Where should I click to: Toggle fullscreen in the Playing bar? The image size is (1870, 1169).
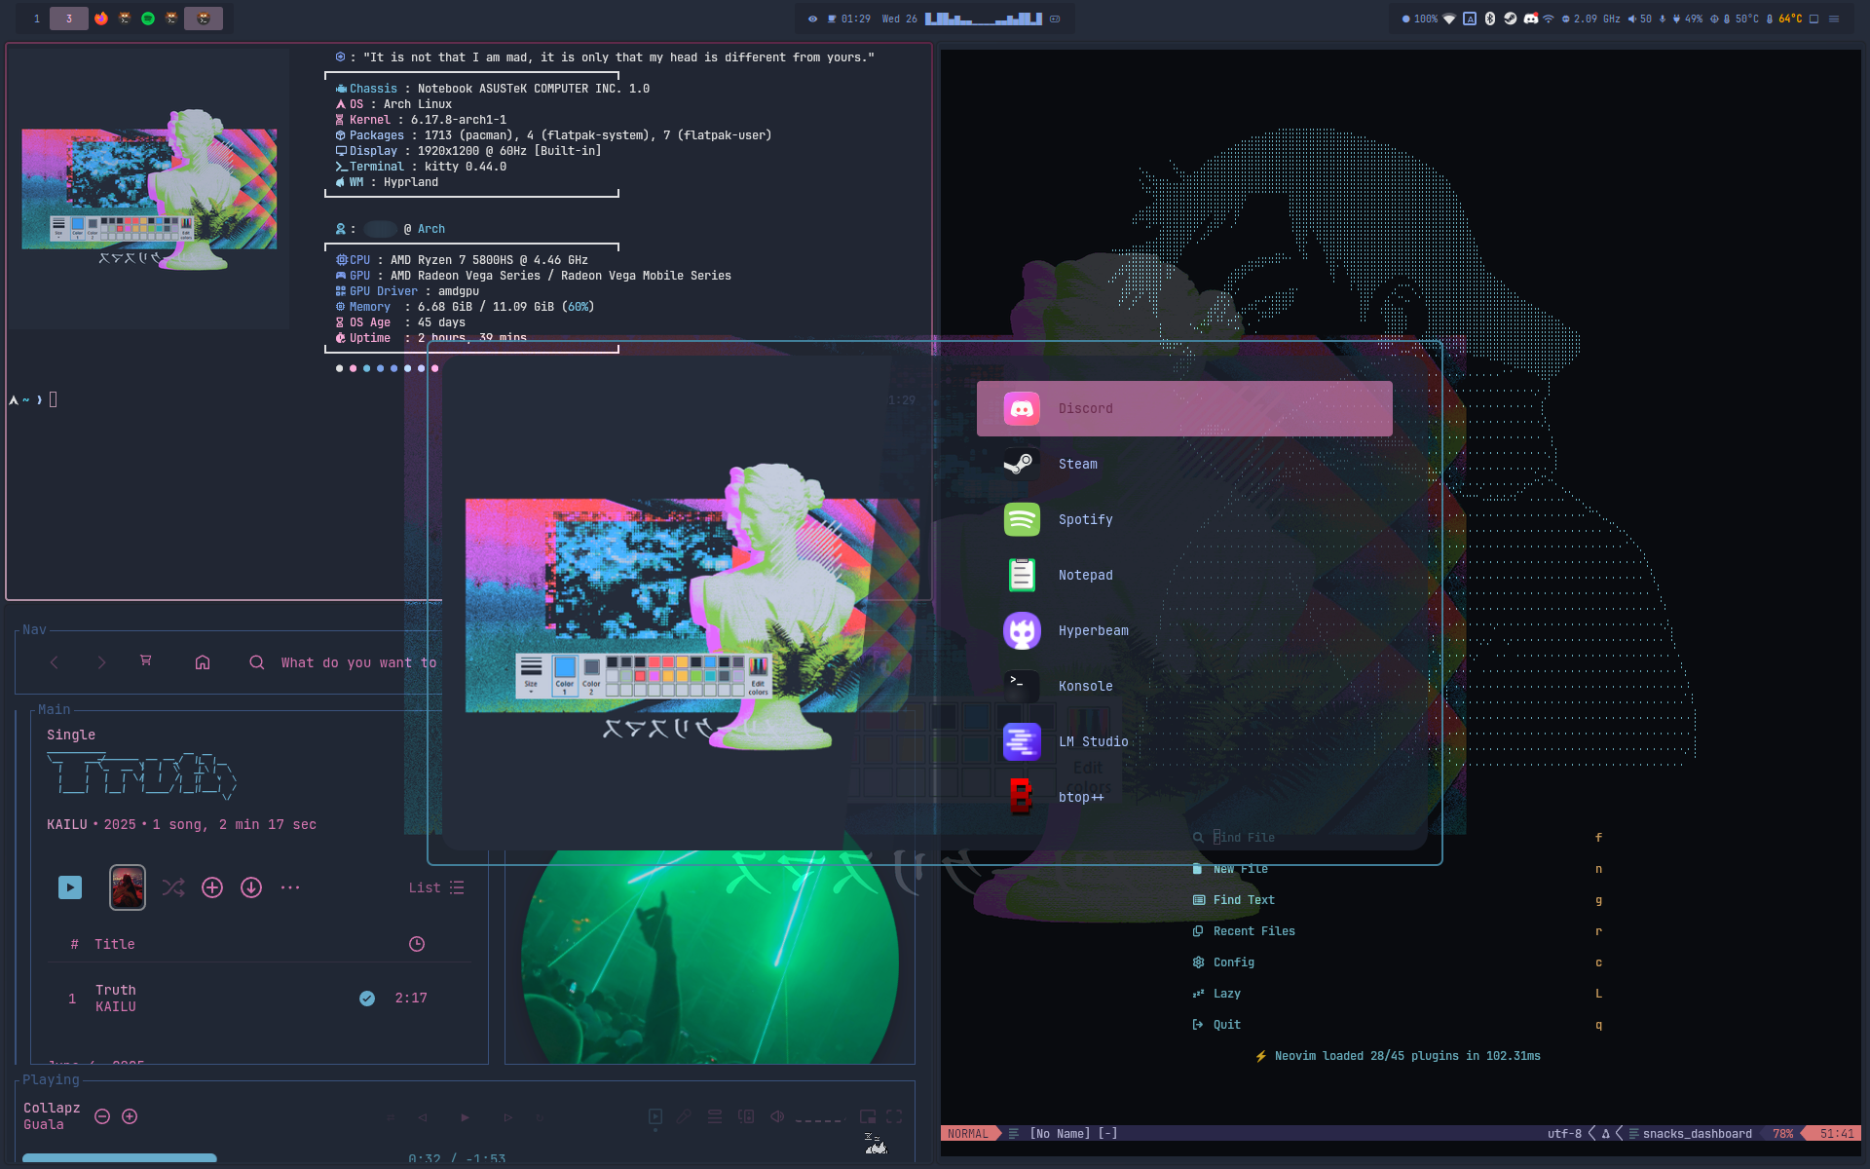pyautogui.click(x=894, y=1116)
